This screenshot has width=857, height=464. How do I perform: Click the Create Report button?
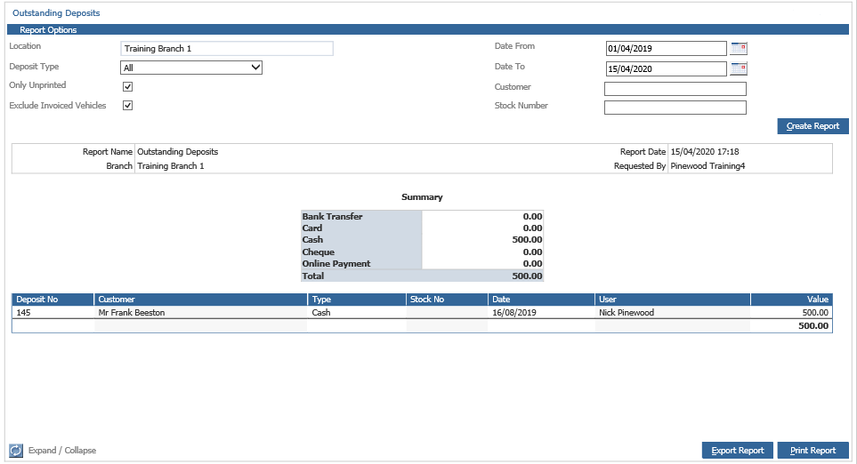pyautogui.click(x=813, y=126)
